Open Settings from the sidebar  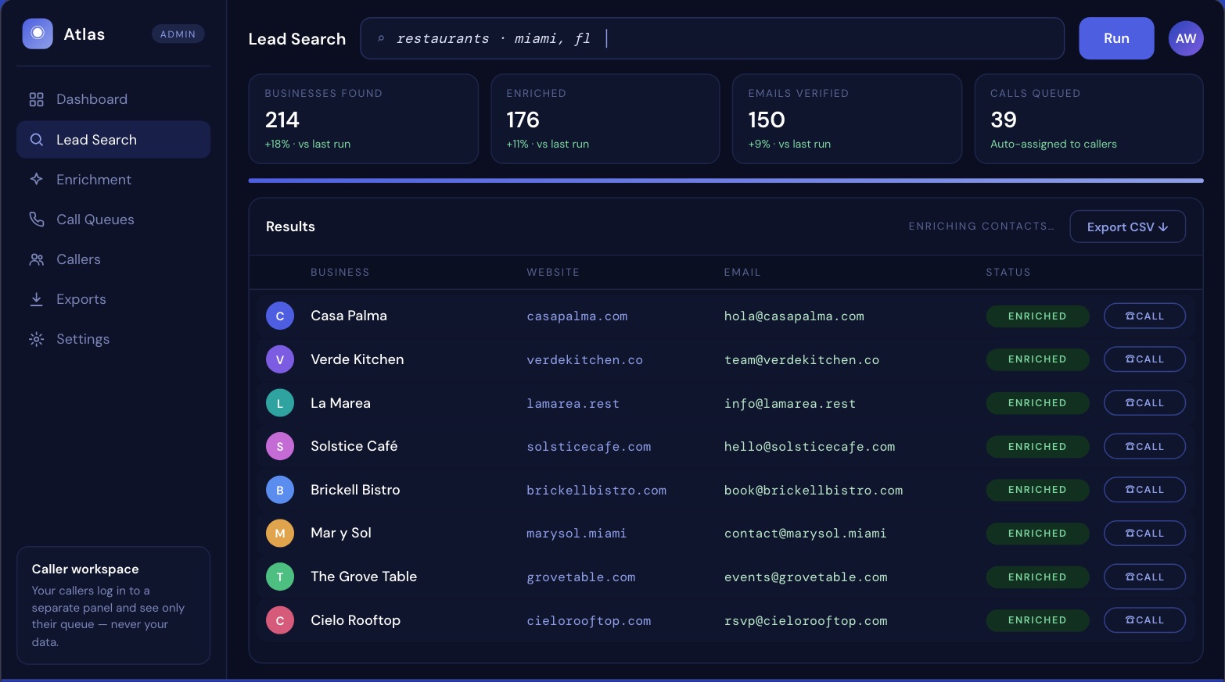click(113, 339)
